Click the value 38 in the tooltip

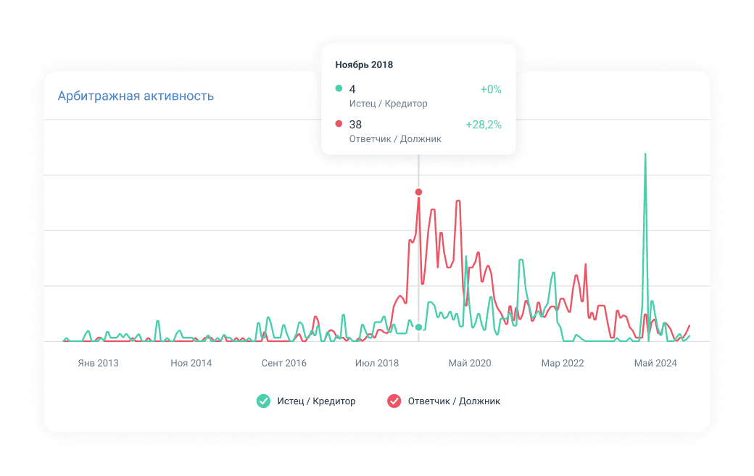(355, 125)
